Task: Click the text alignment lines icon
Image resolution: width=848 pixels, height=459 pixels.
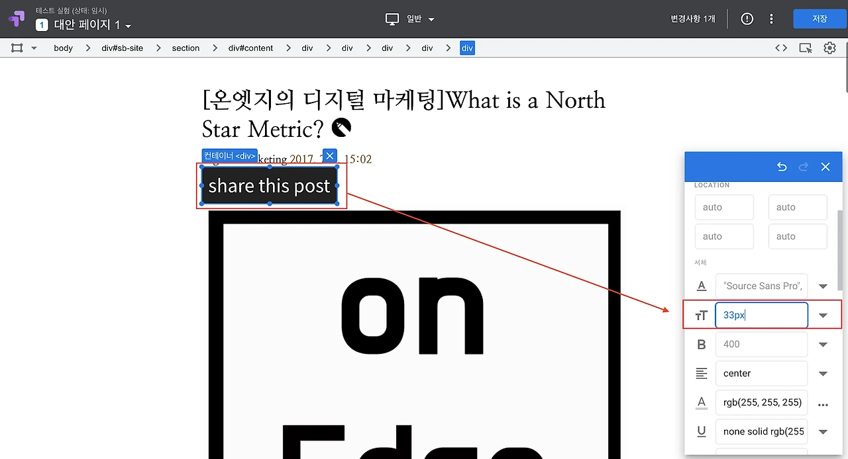Action: click(x=701, y=374)
